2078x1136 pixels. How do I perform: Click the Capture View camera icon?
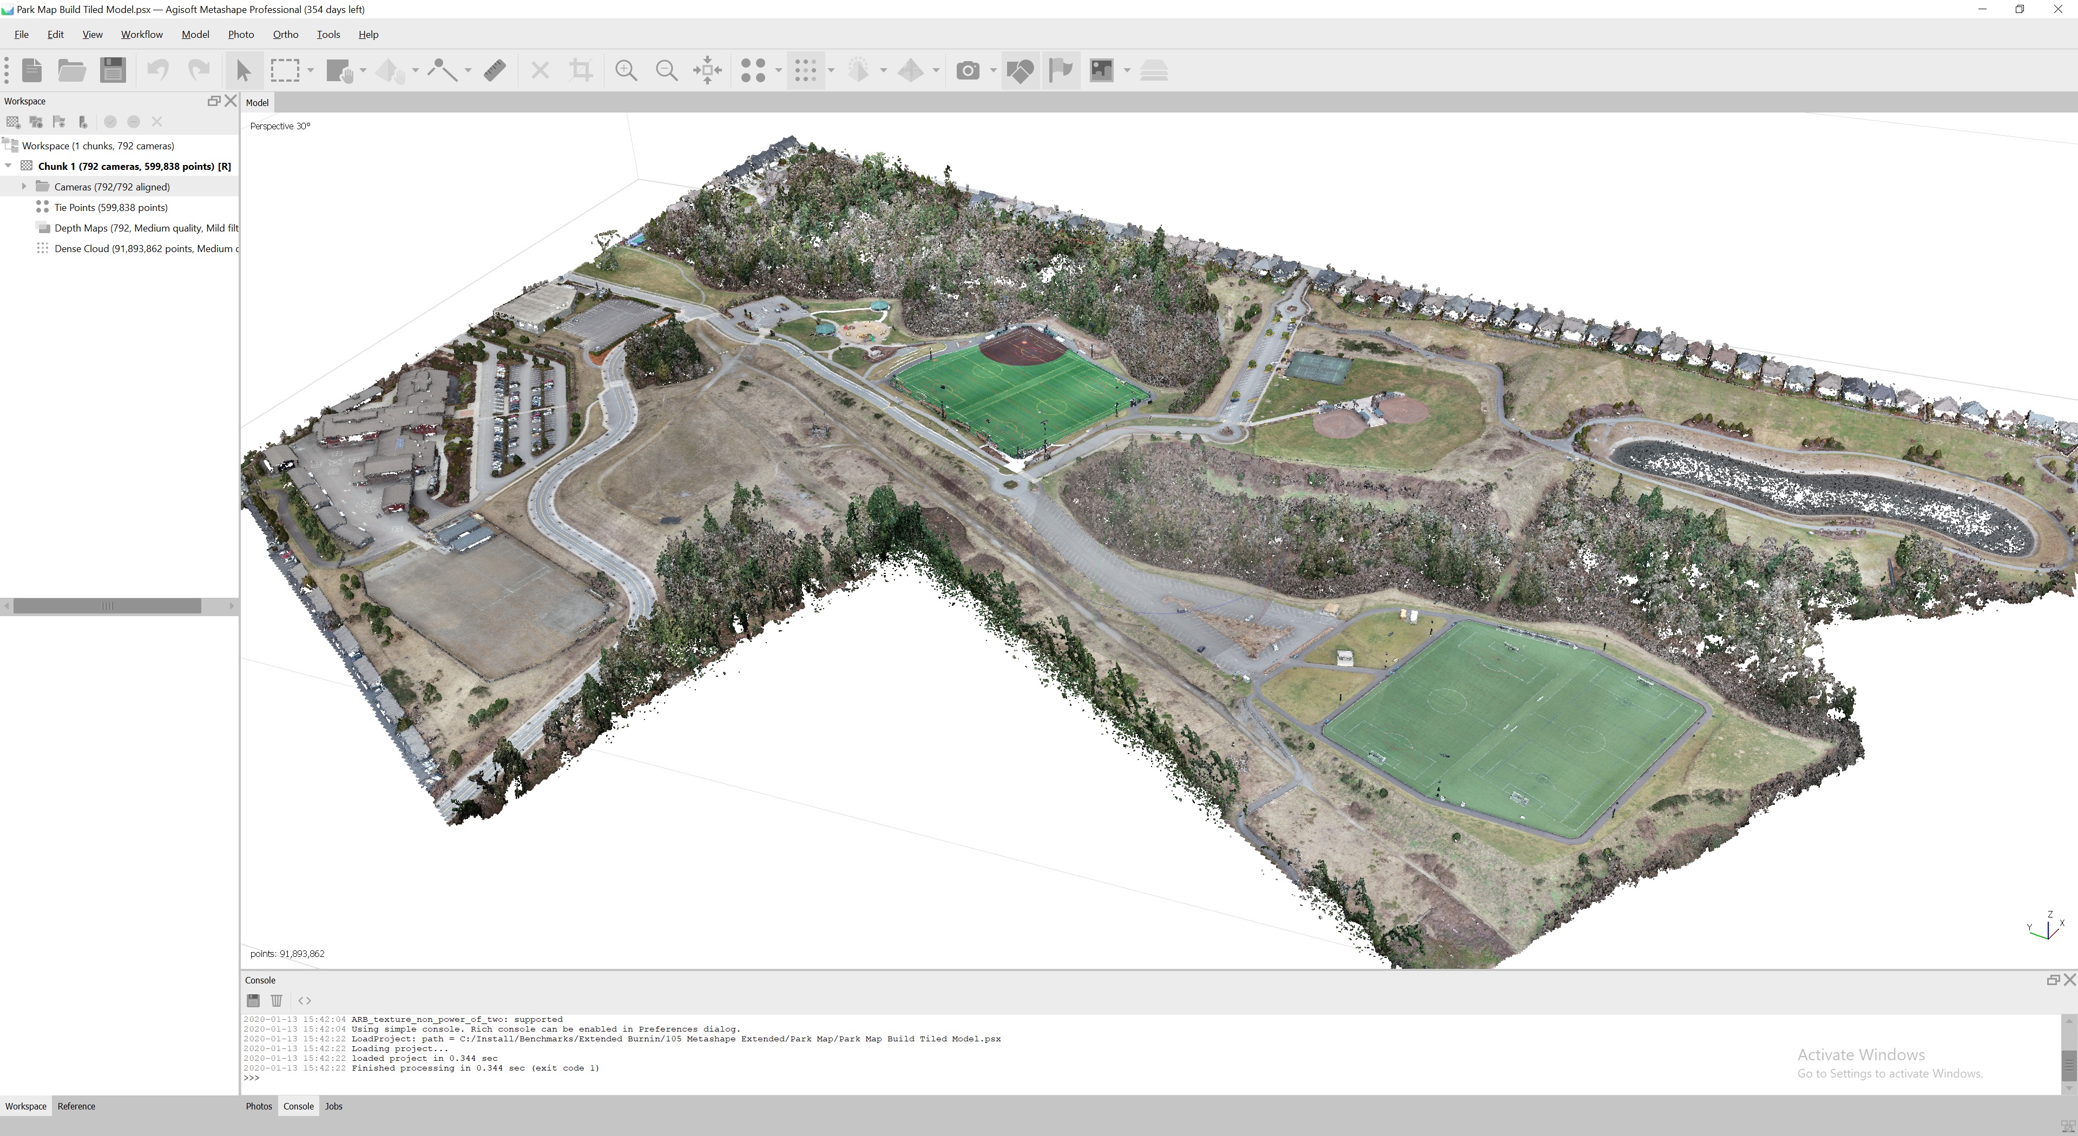(x=967, y=71)
